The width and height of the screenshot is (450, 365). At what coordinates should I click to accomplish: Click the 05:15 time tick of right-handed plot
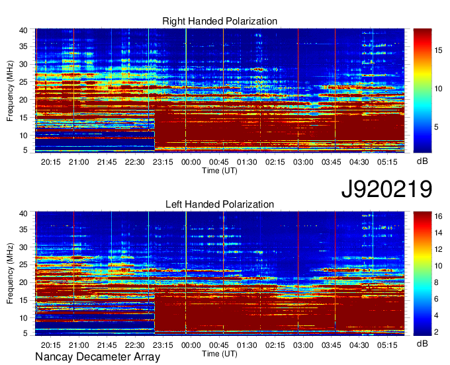pyautogui.click(x=387, y=162)
